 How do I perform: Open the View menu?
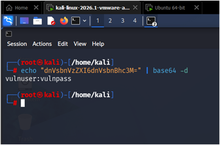pyautogui.click(x=80, y=44)
